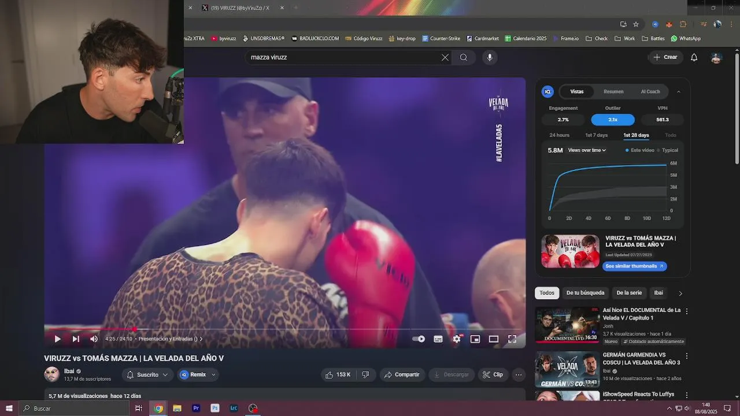The image size is (740, 416).
Task: Open options for GERMÁN GARMENDIA video
Action: point(687,356)
